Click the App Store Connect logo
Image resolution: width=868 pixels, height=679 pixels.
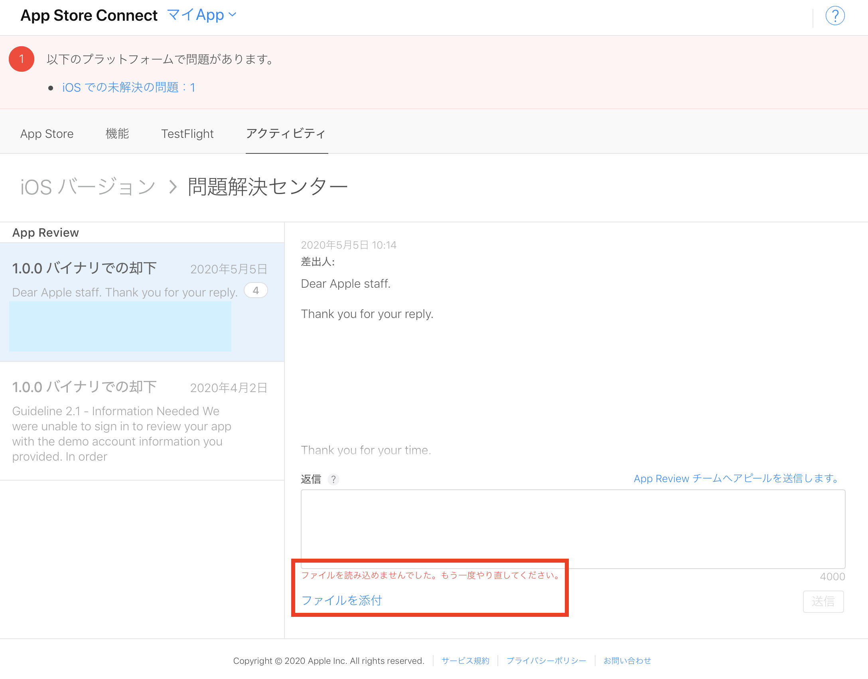(x=89, y=16)
